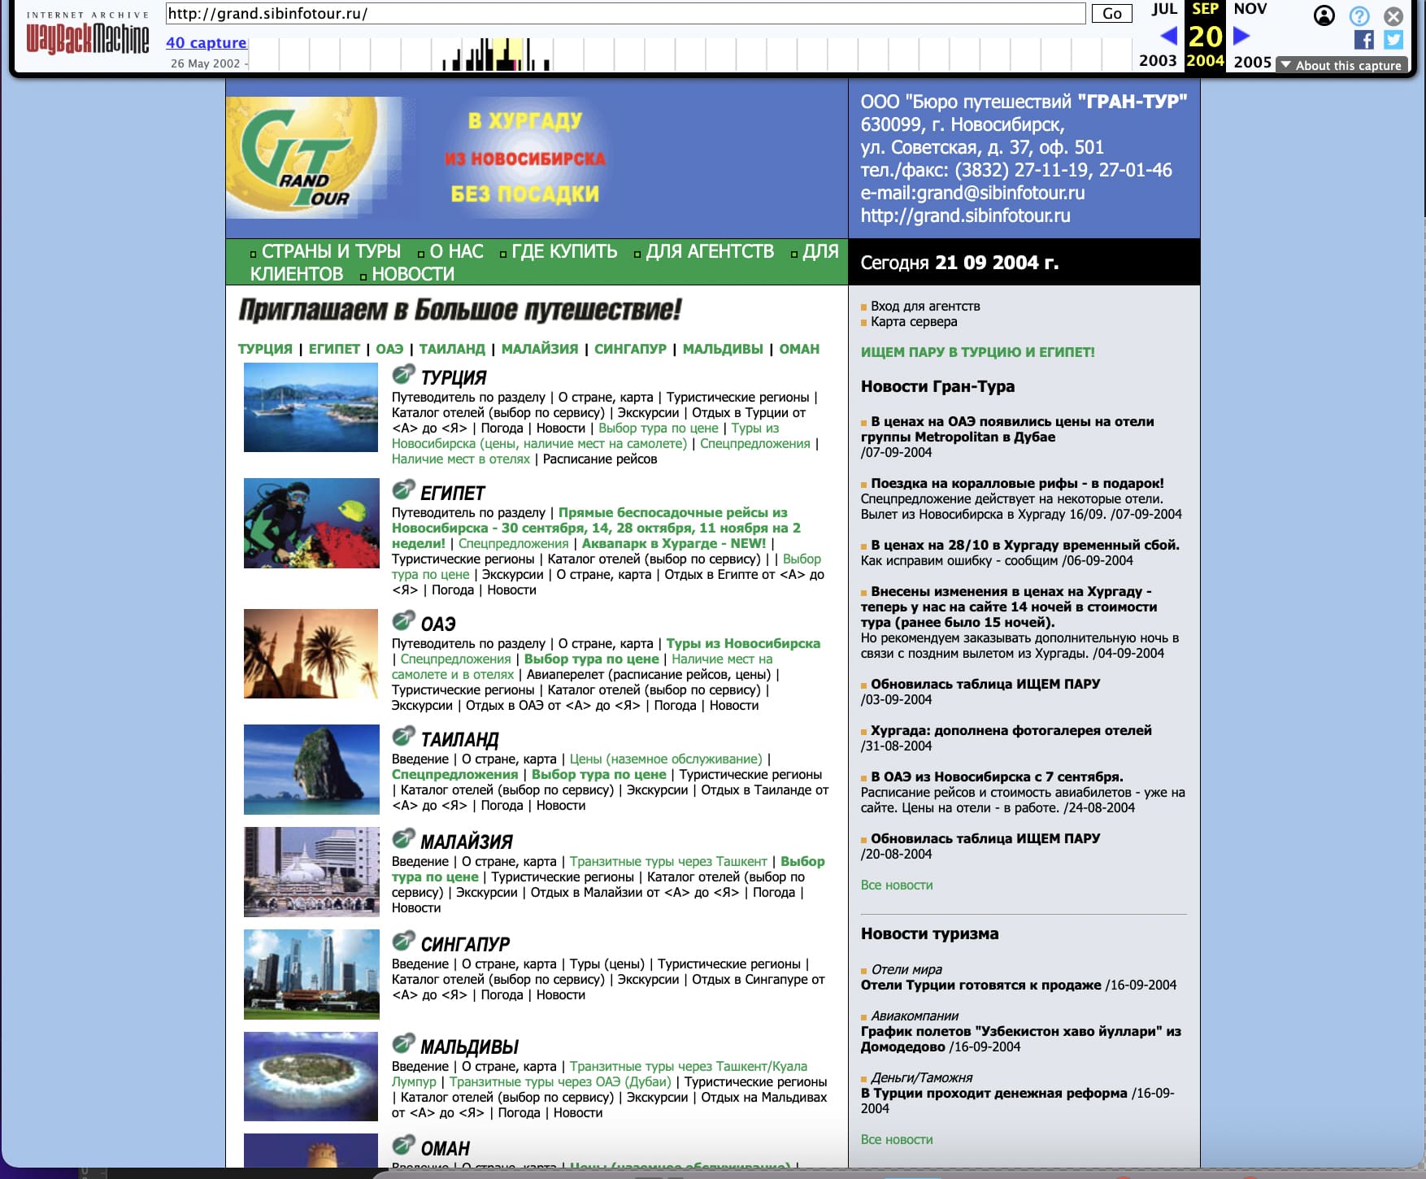This screenshot has height=1179, width=1426.
Task: Focus the Wayback URL input field
Action: [x=625, y=14]
